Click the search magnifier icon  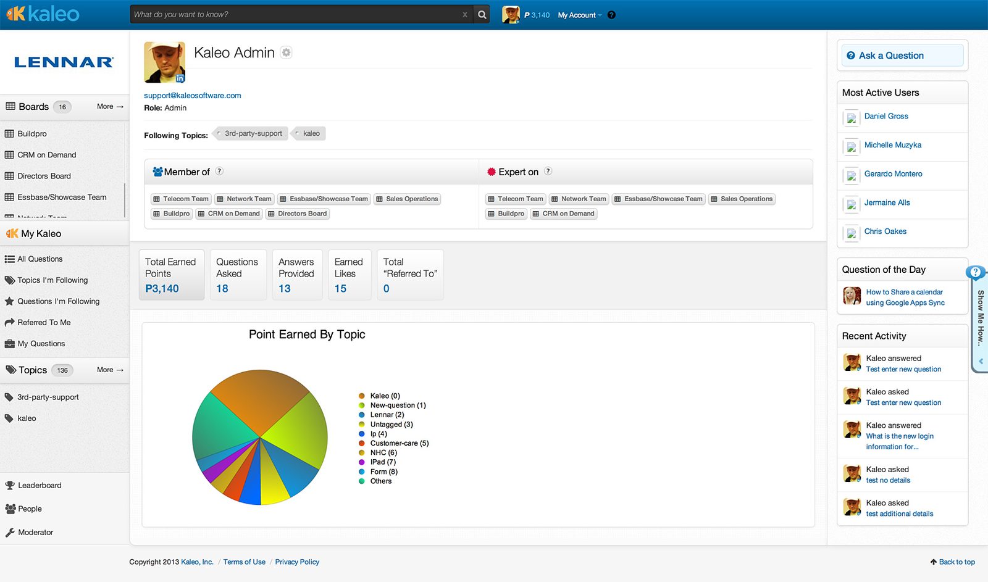482,15
